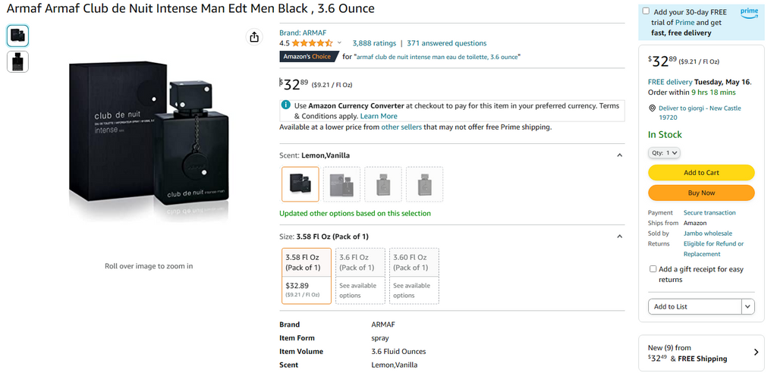
Task: Click the Add to Cart button
Action: [701, 173]
